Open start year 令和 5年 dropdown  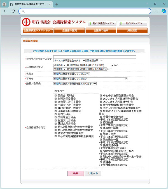tap(60, 65)
